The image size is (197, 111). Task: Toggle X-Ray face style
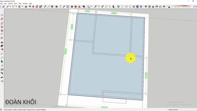coord(118,6)
